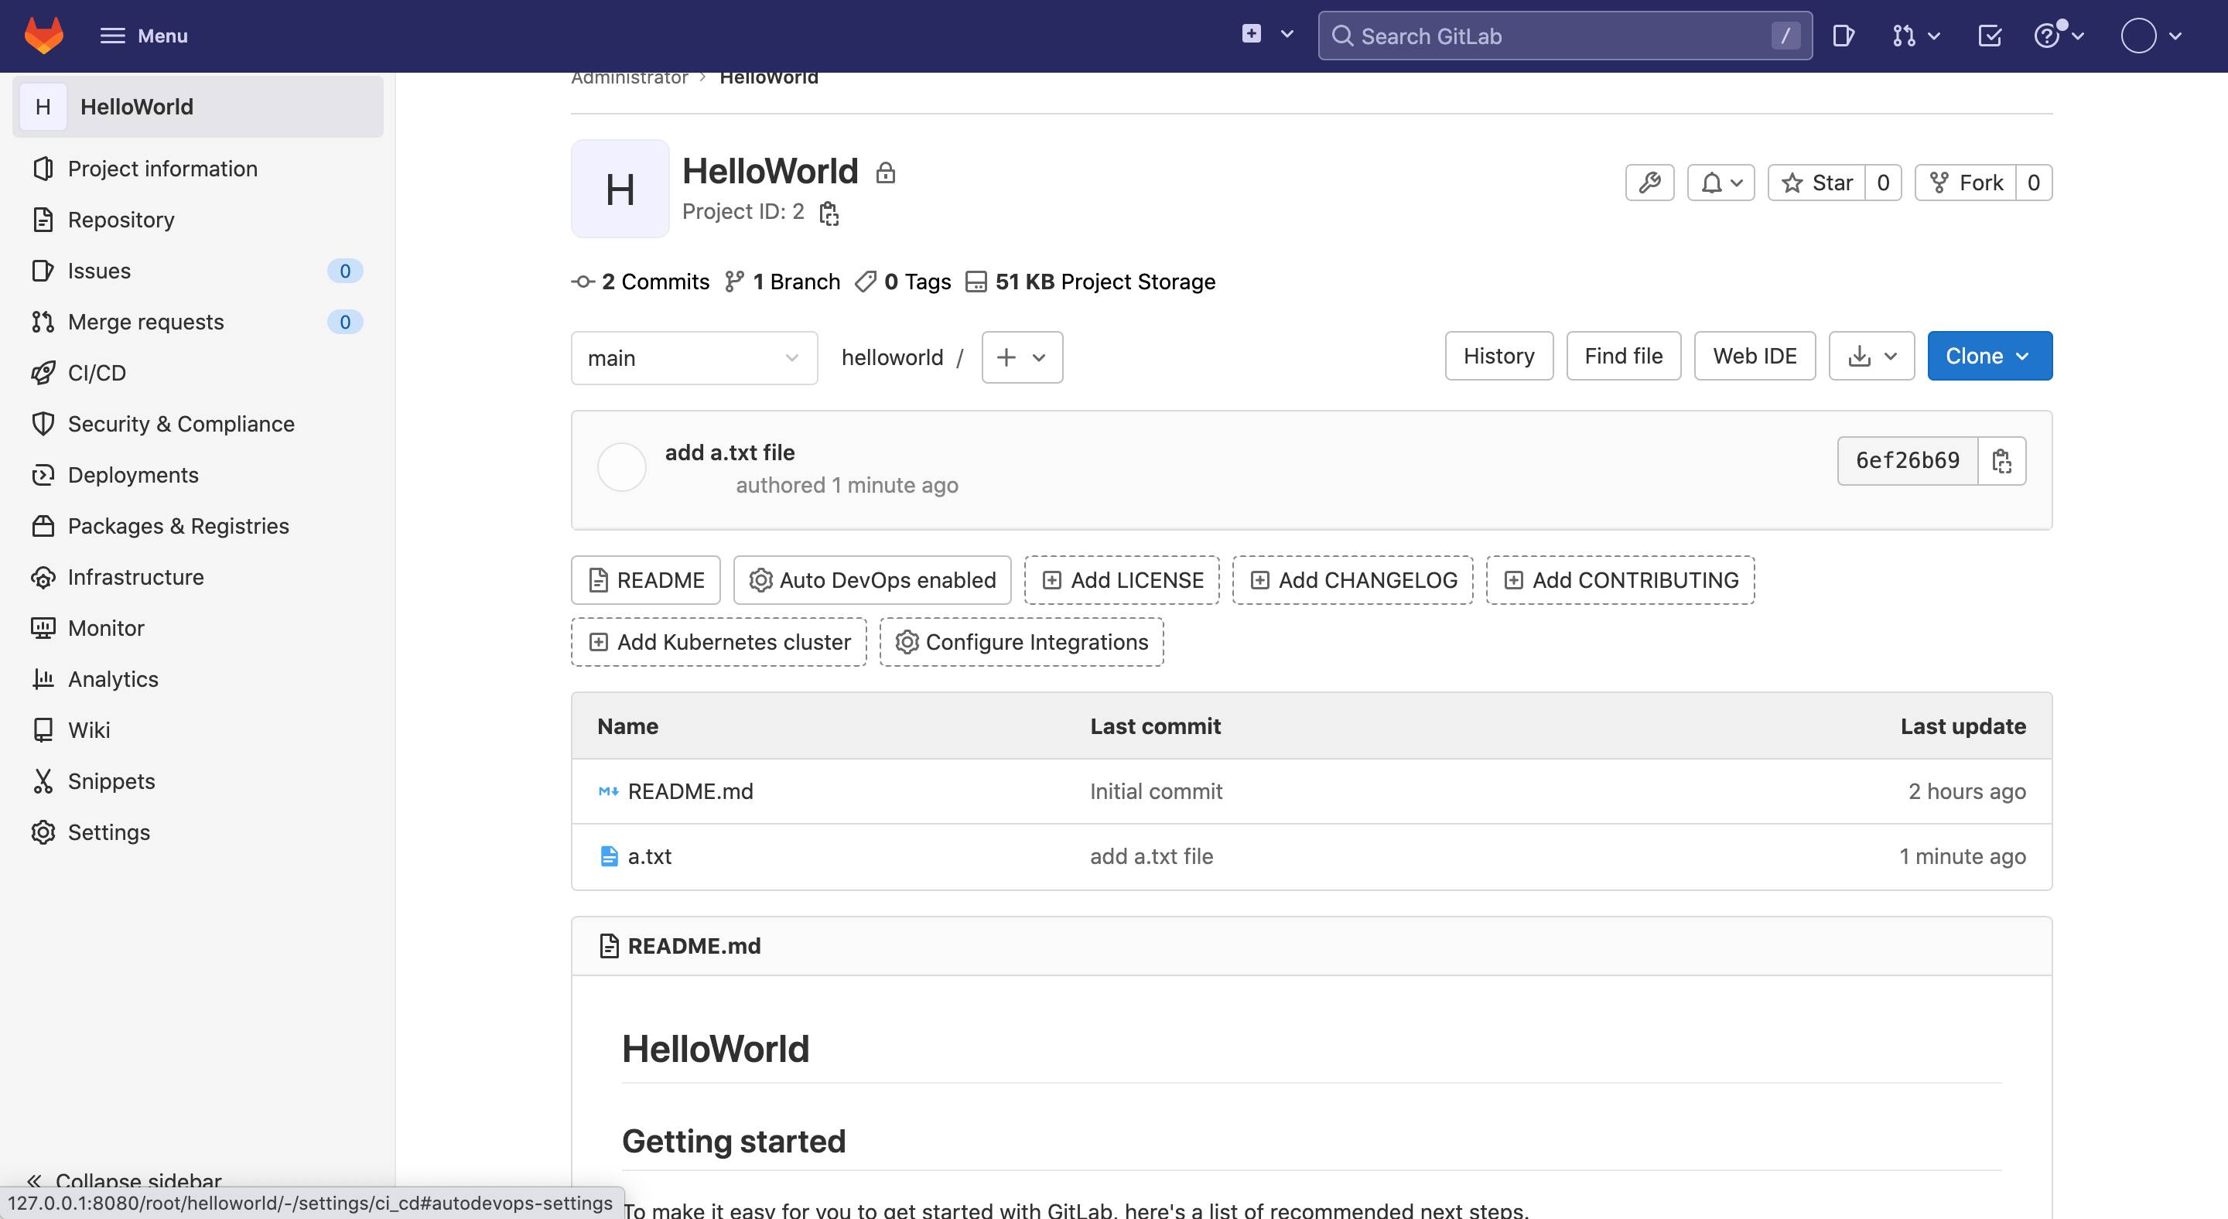Viewport: 2228px width, 1219px height.
Task: Open the Menu hamburger button
Action: pyautogui.click(x=144, y=36)
